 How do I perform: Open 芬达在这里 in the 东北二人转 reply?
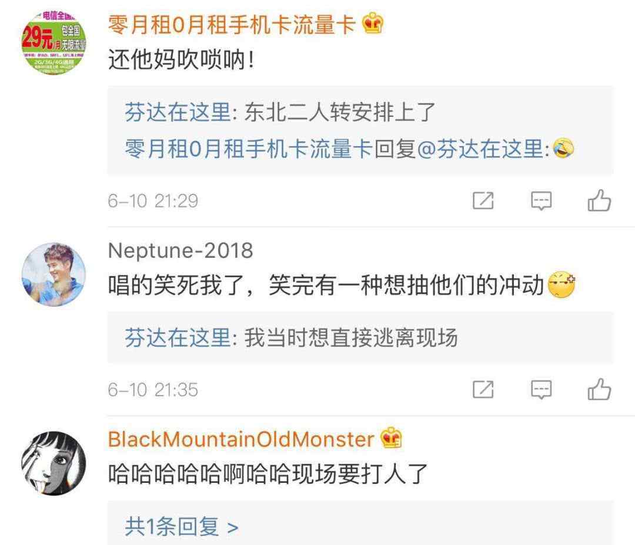pos(178,112)
